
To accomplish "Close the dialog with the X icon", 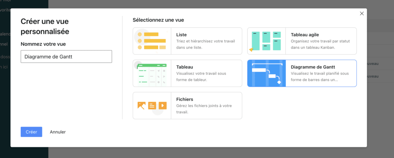I will (362, 13).
